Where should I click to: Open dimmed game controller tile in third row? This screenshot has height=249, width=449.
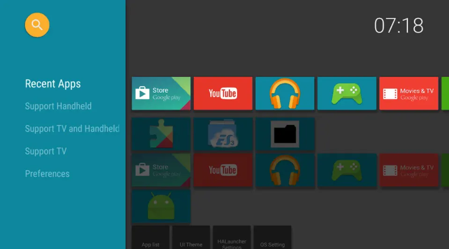coord(346,170)
